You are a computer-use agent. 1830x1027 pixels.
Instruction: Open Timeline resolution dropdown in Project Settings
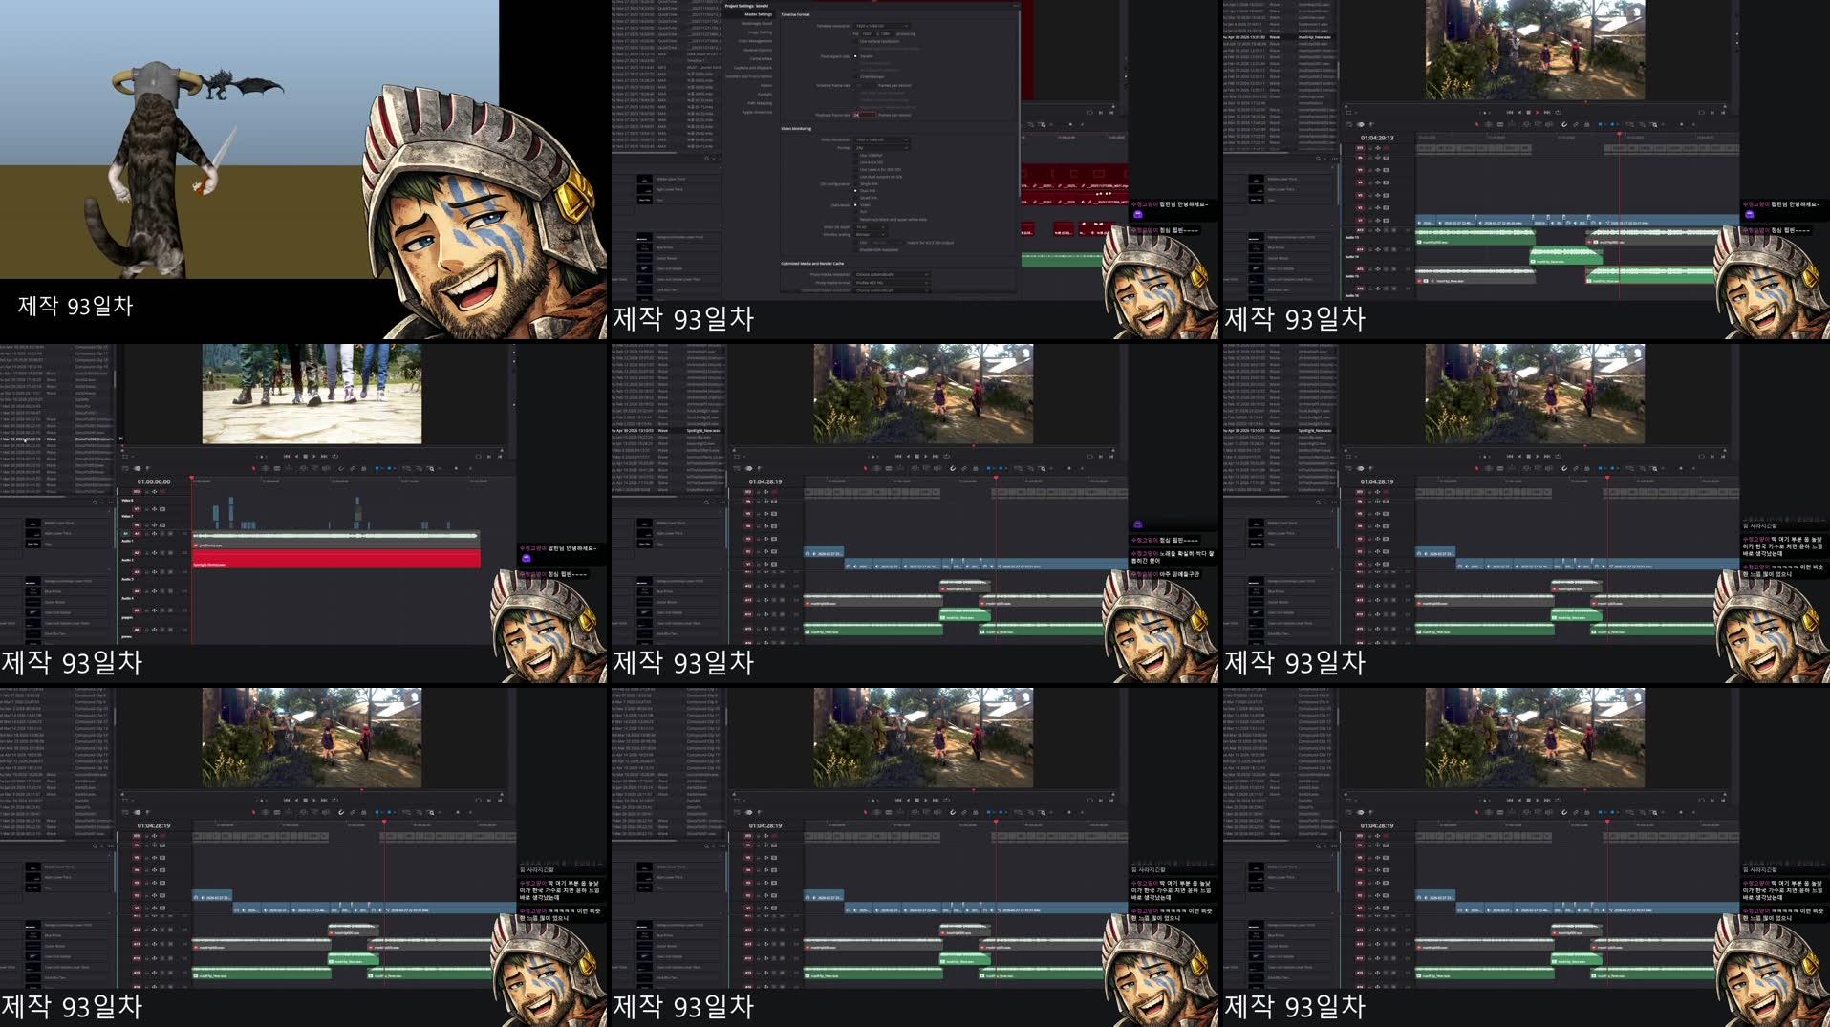click(x=882, y=26)
